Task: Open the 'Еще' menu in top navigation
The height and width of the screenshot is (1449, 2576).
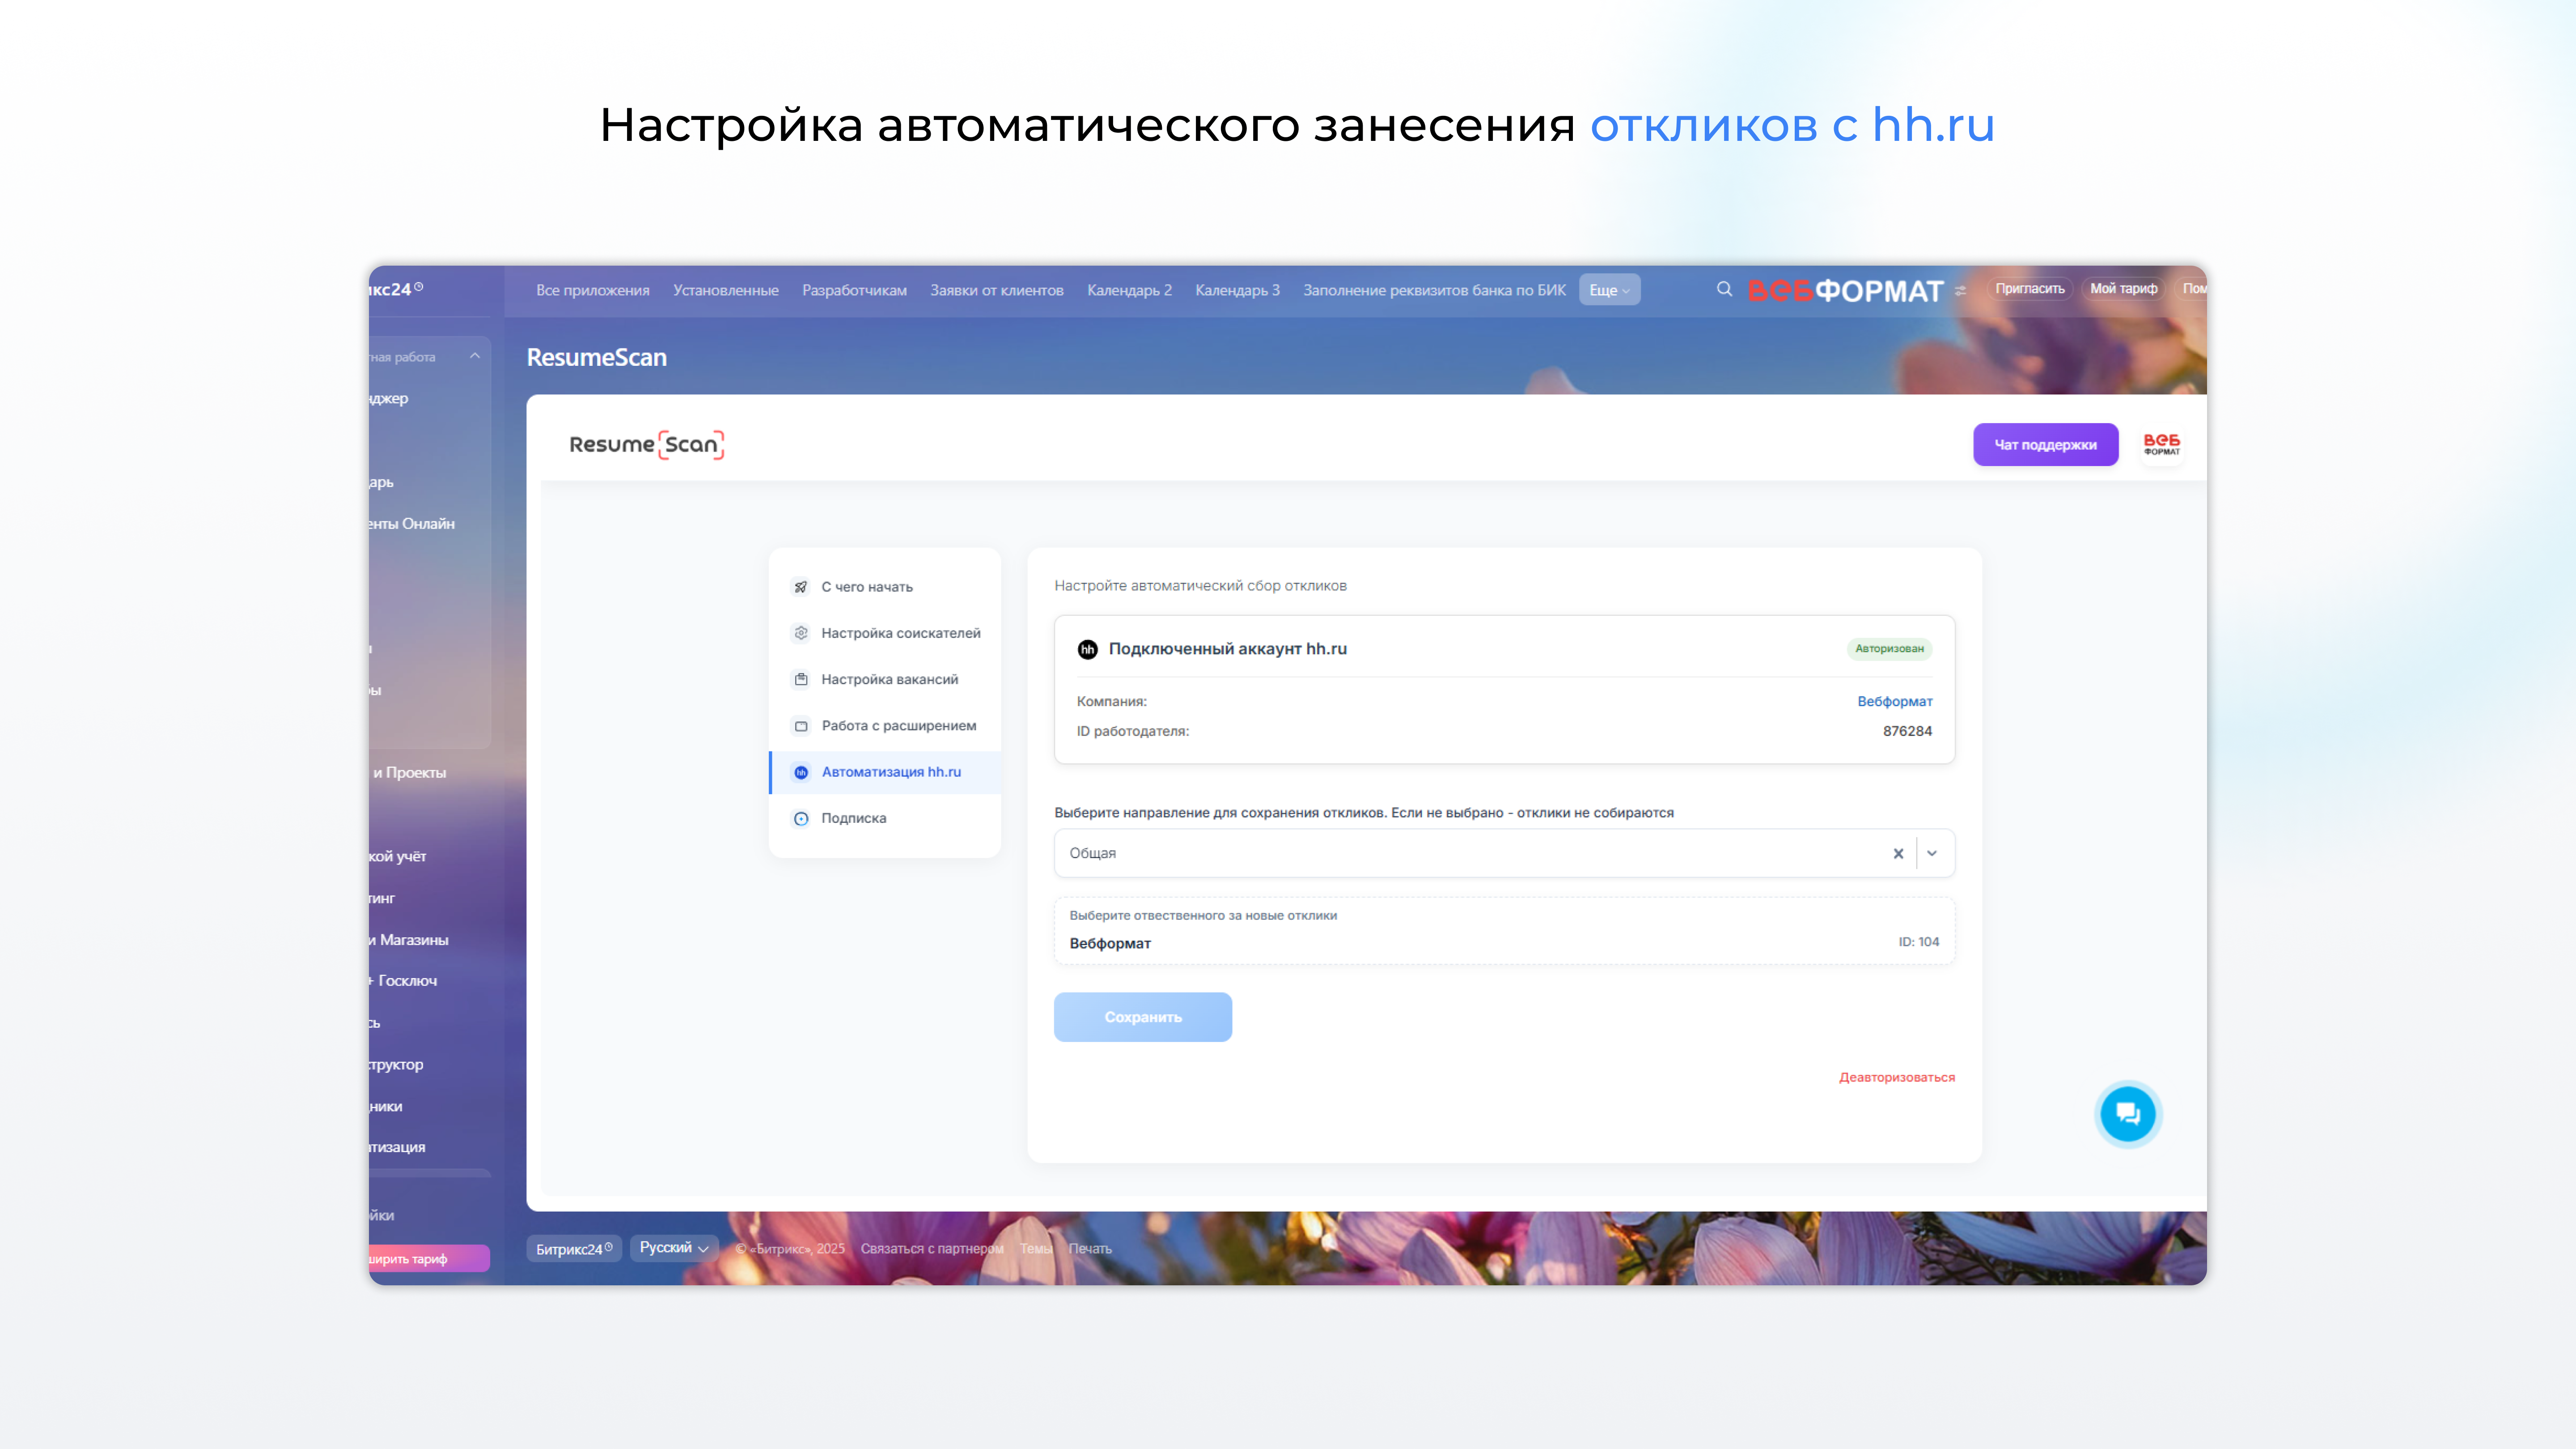Action: (x=1609, y=290)
